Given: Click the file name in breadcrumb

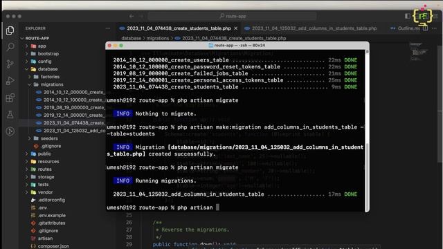Looking at the screenshot, I should (x=234, y=38).
